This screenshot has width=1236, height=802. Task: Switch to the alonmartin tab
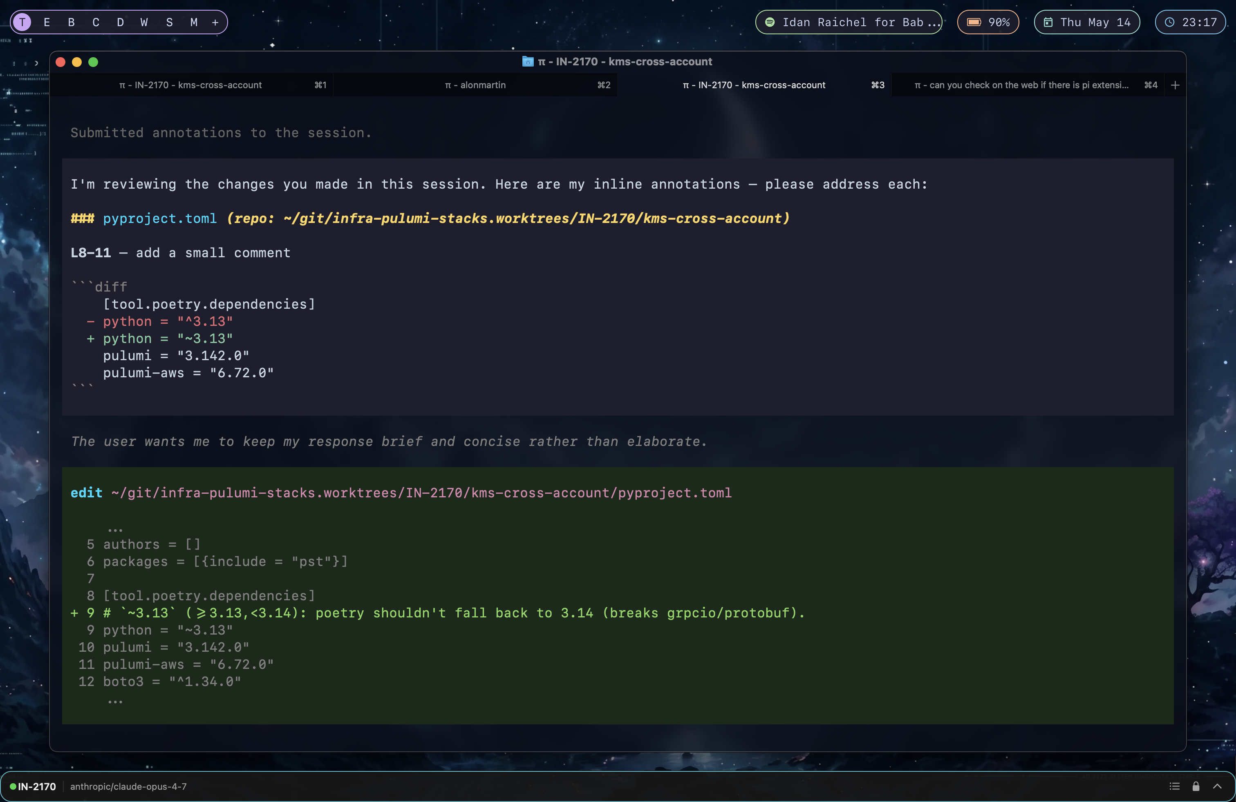coord(475,85)
